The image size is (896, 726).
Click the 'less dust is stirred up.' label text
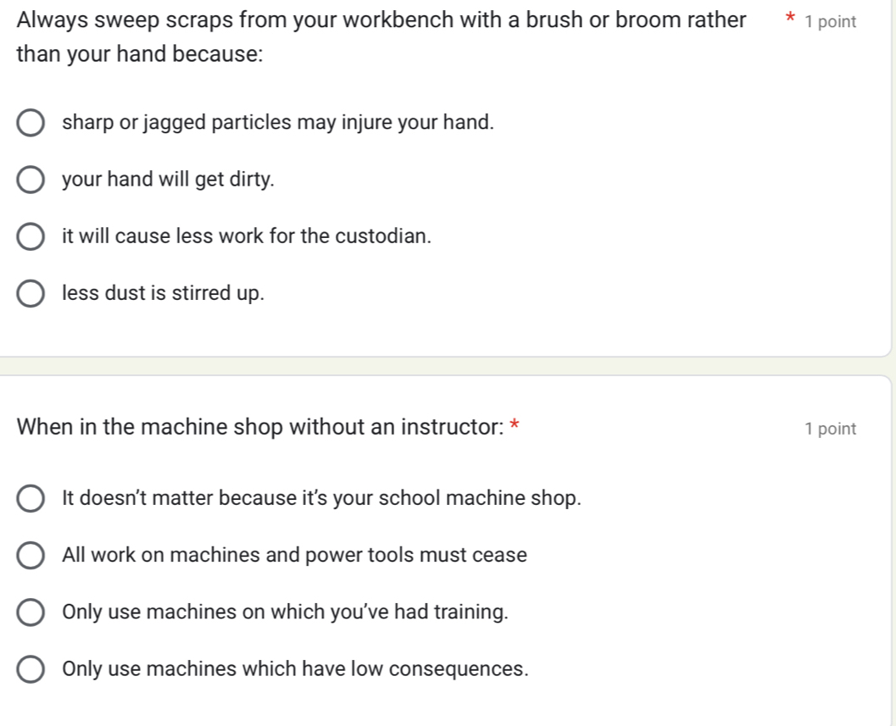164,293
